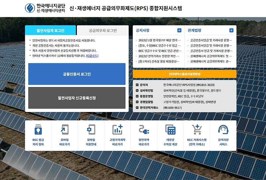Click the 공동인증서 로그인 button

click(x=77, y=74)
